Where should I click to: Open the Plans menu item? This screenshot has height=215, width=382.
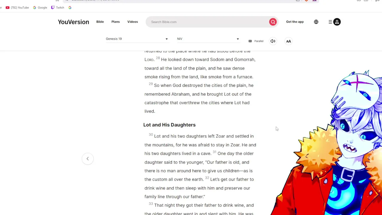tap(115, 22)
